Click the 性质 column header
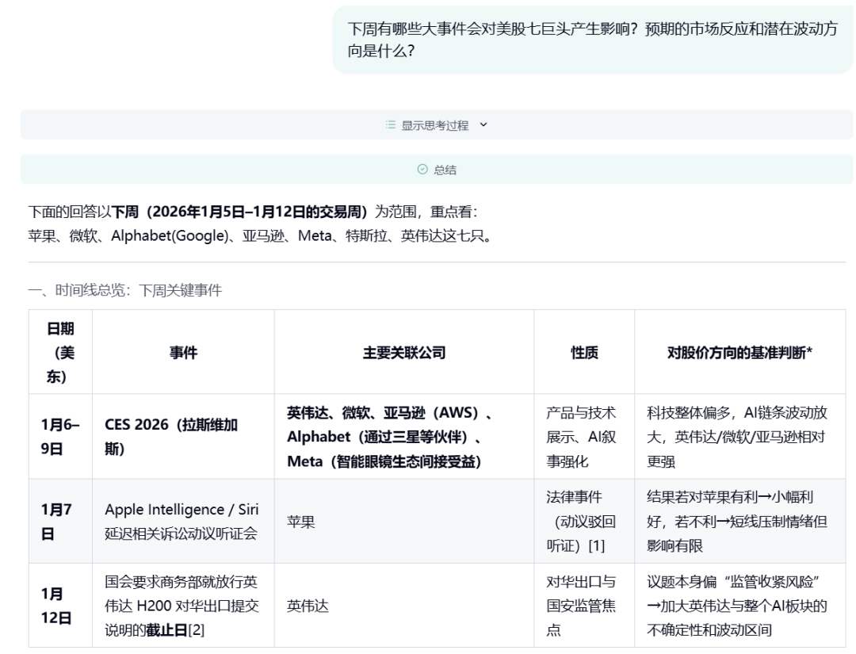Screen dimensions: 856x654 click(584, 351)
